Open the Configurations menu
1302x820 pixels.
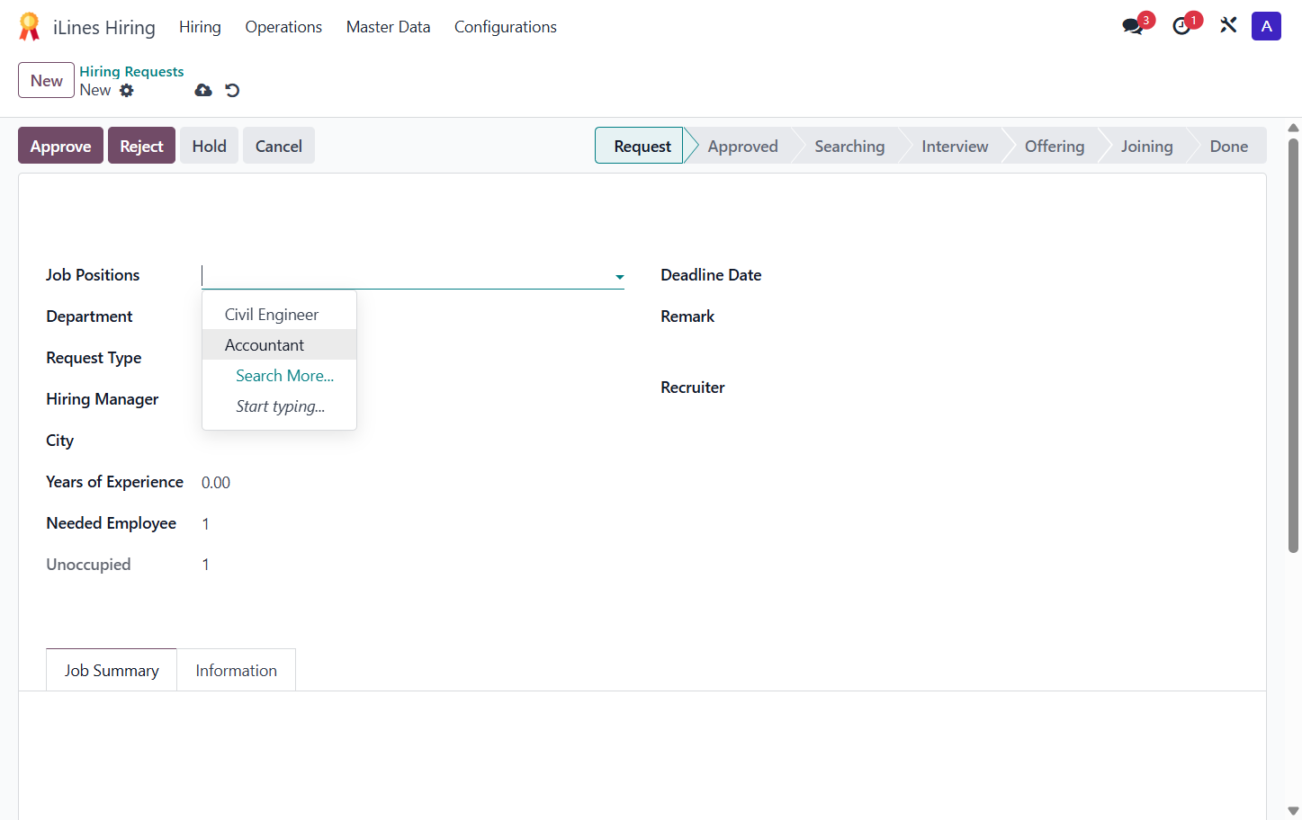506,27
